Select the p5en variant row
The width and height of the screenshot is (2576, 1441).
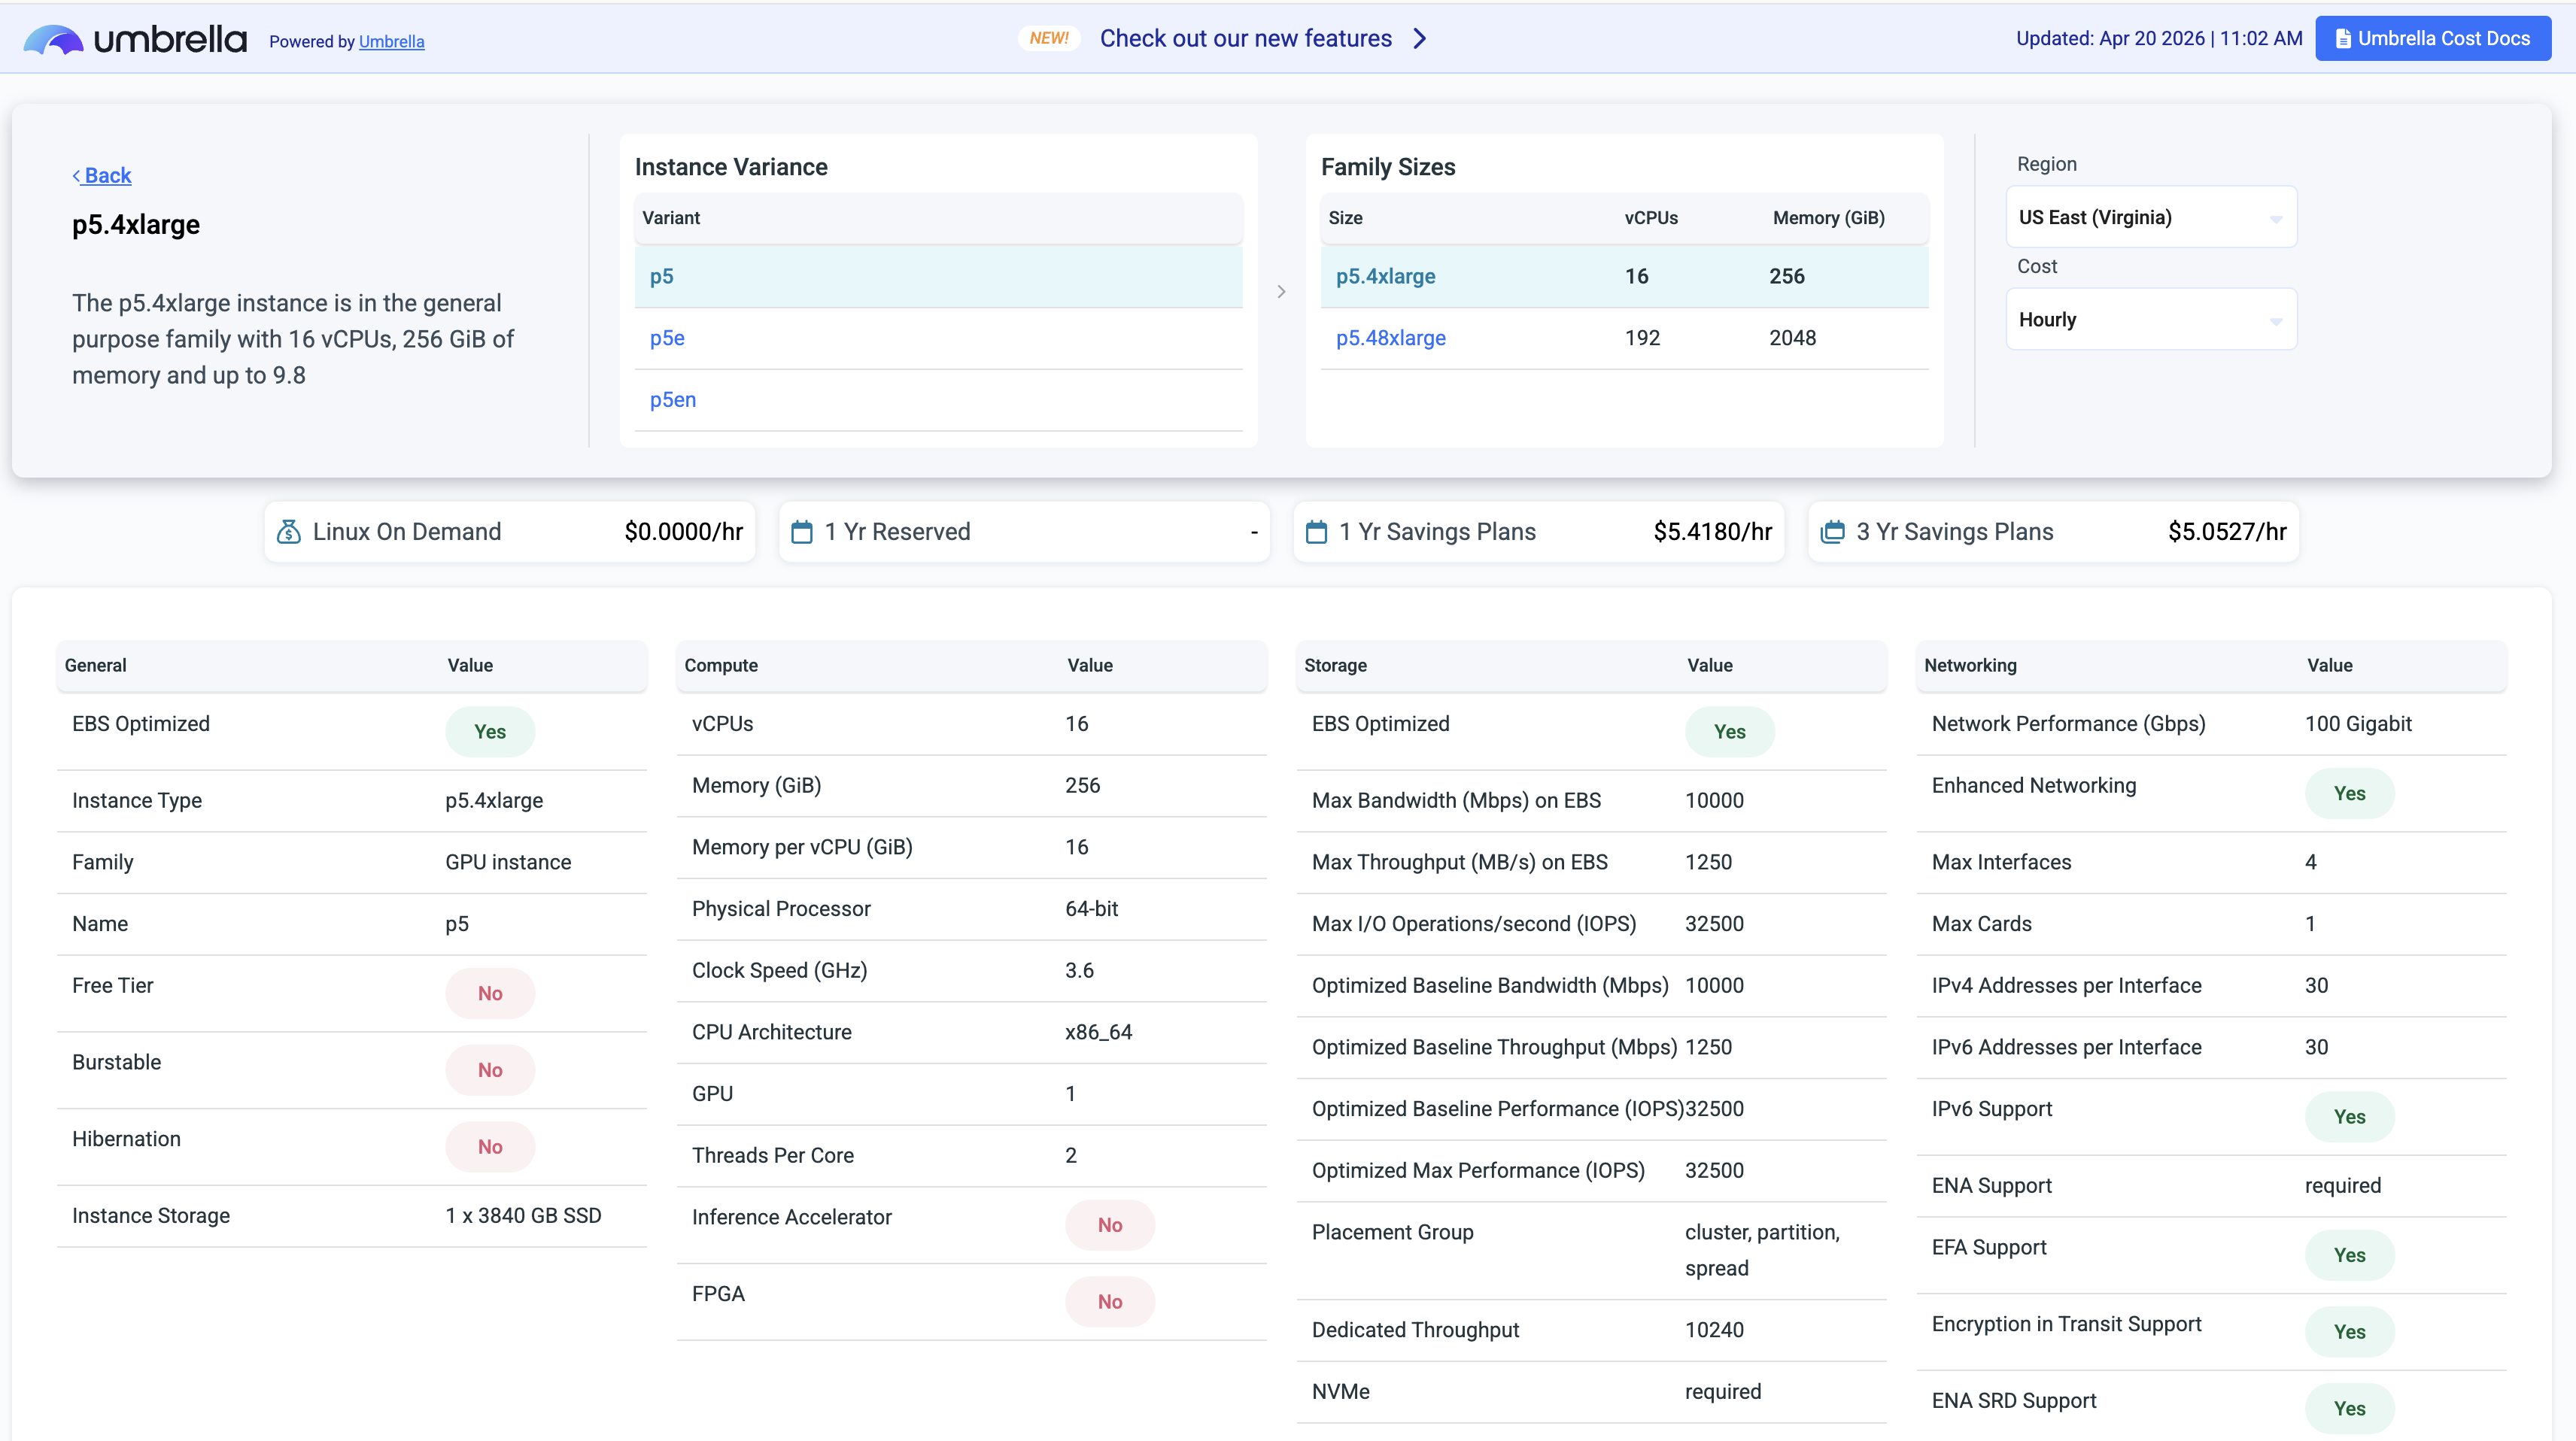[673, 400]
